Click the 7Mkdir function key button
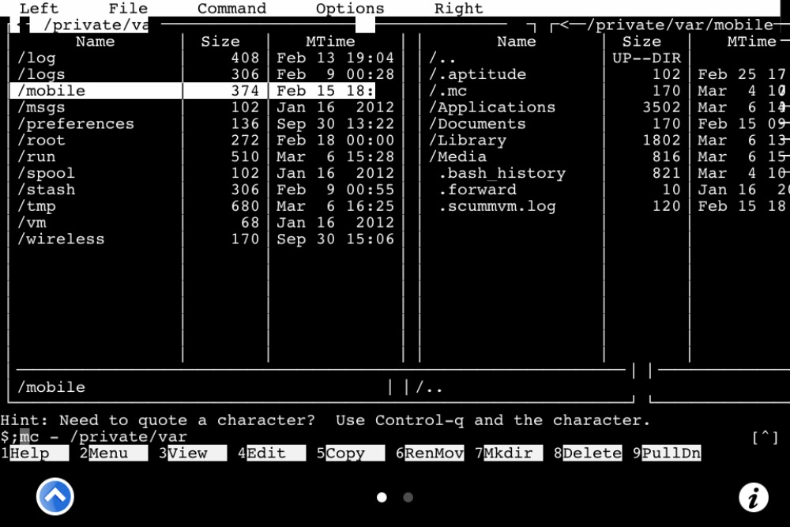Viewport: 790px width, 527px height. [x=509, y=453]
